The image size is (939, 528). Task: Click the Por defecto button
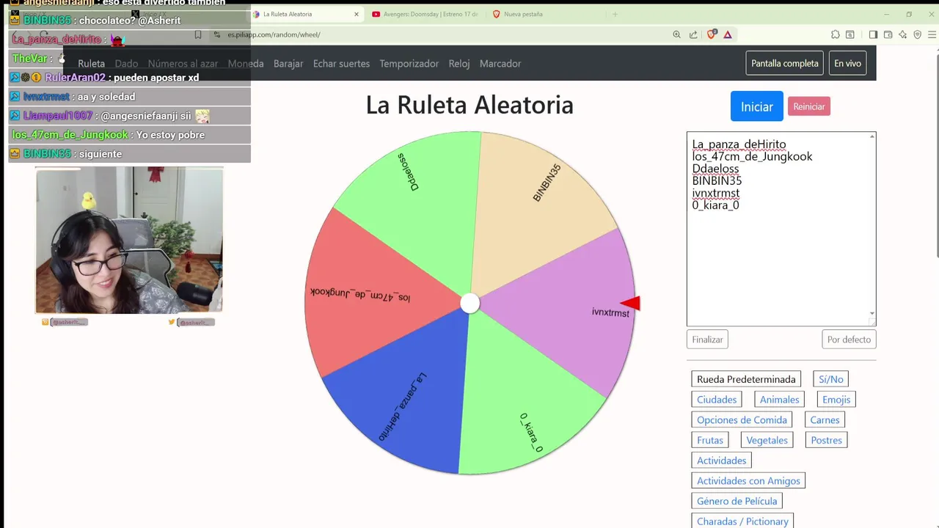(x=849, y=340)
